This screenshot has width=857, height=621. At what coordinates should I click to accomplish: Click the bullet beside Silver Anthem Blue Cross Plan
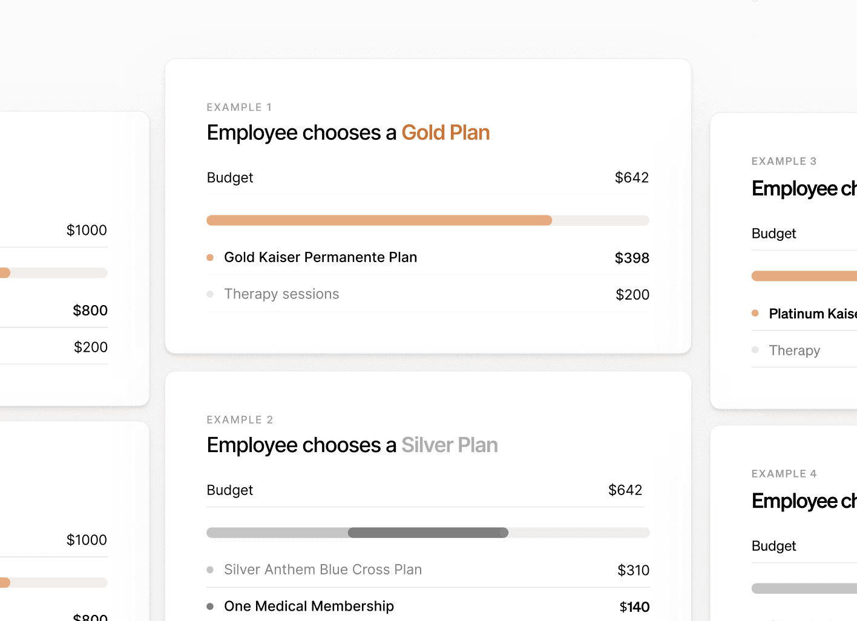tap(210, 570)
